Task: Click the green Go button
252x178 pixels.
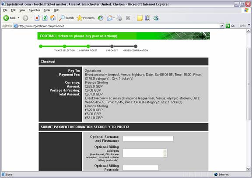Action: pos(230,26)
